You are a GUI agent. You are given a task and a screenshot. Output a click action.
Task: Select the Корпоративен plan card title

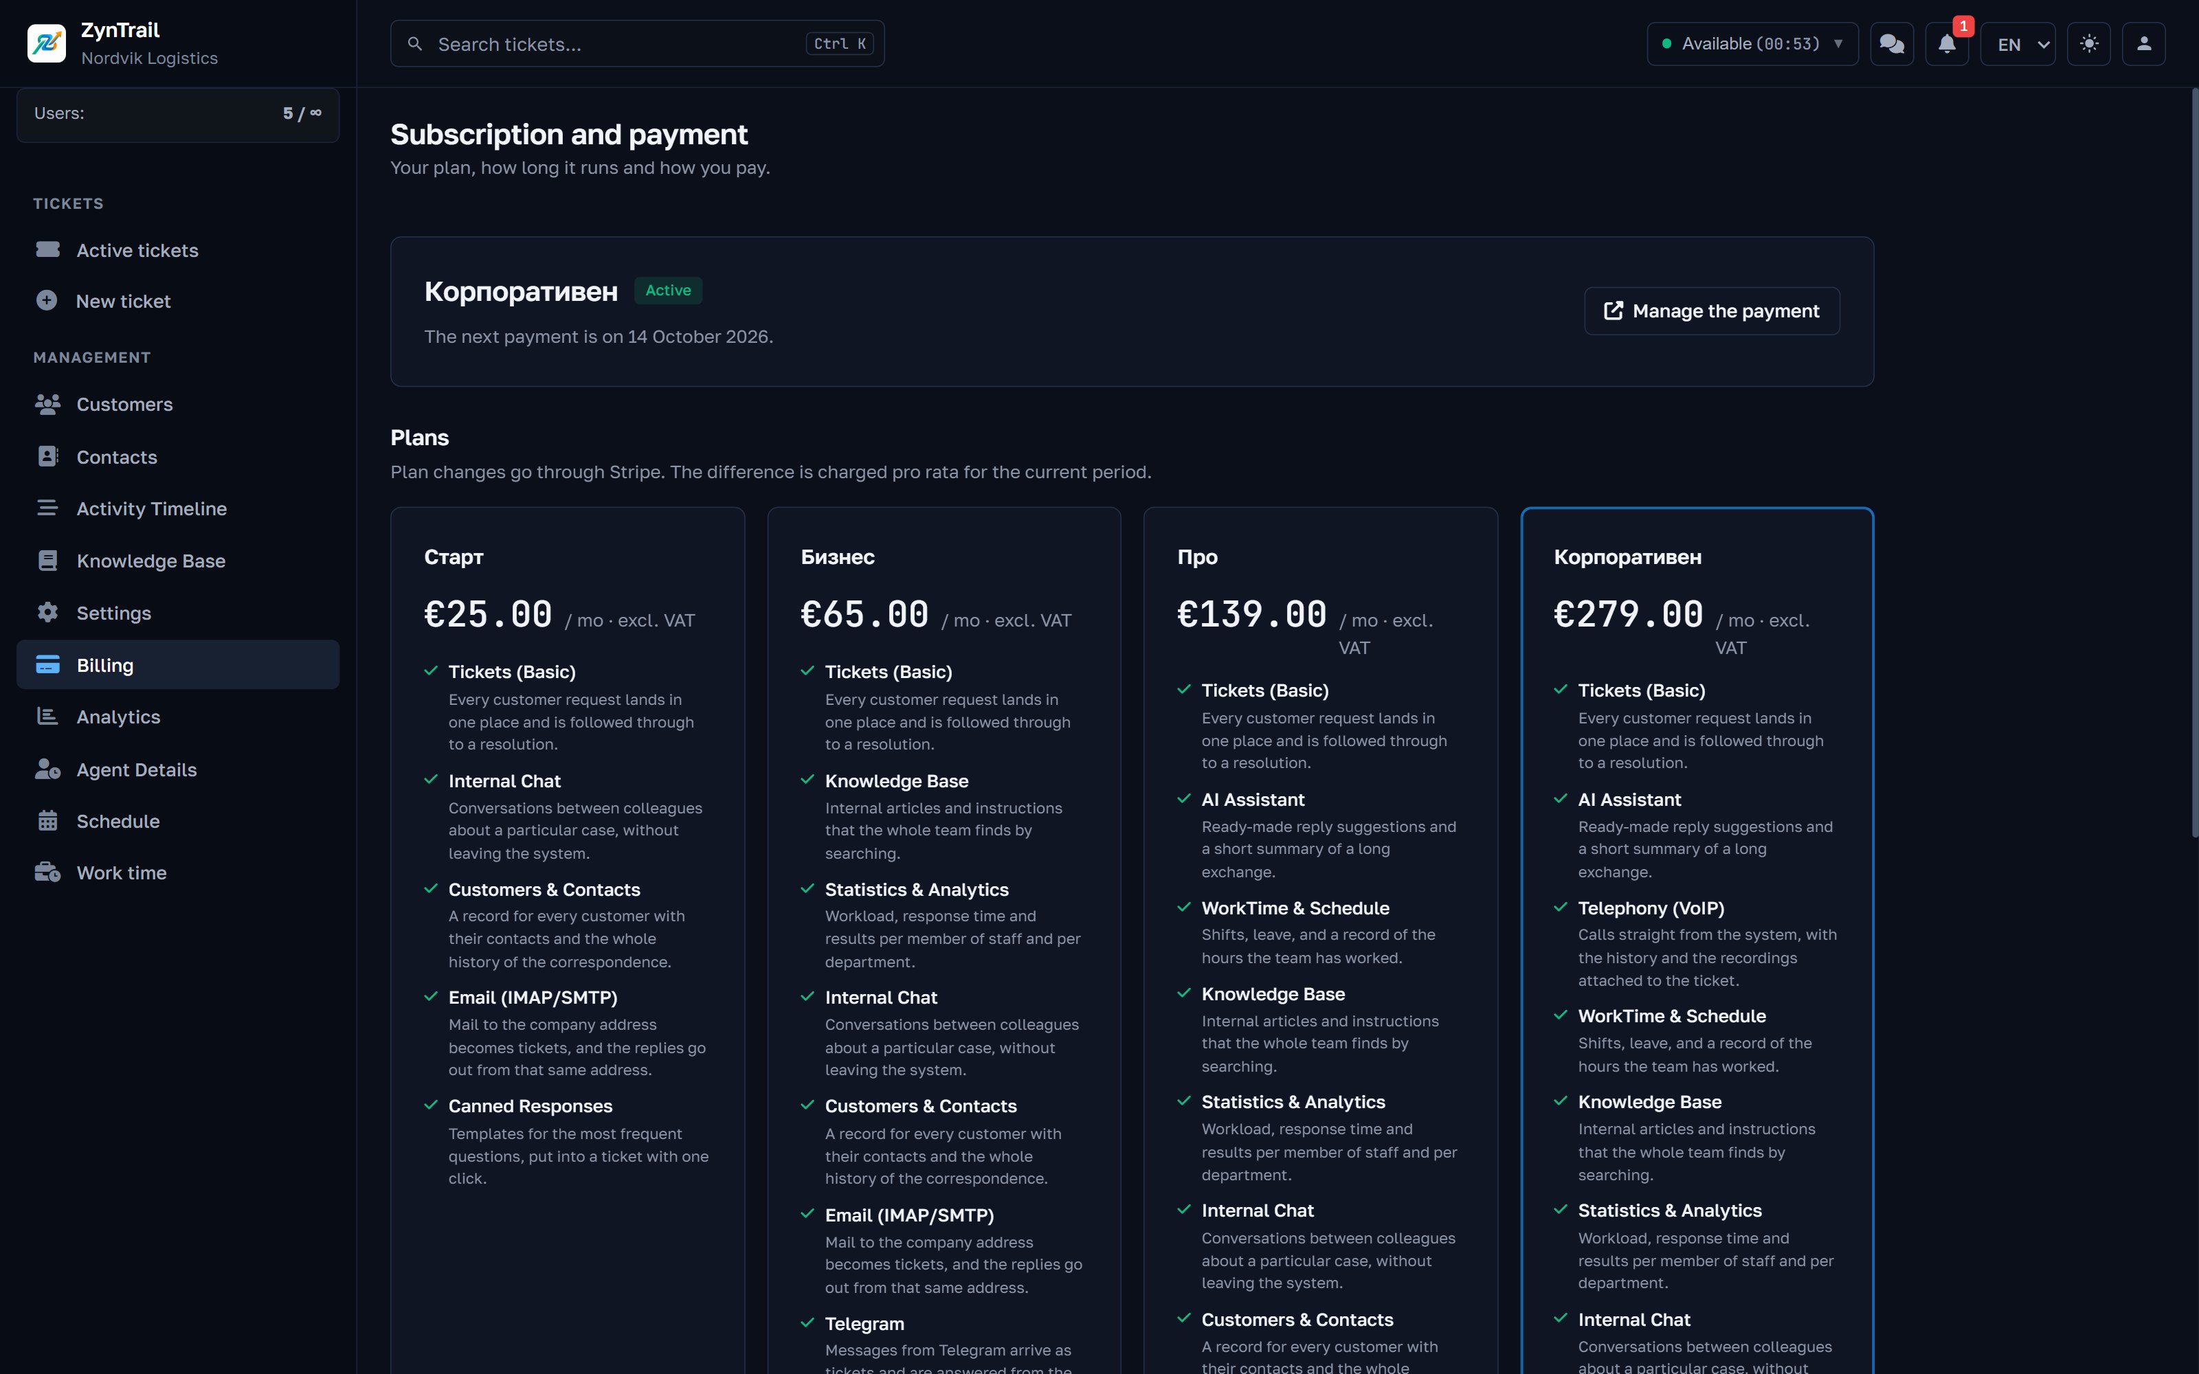click(1627, 557)
